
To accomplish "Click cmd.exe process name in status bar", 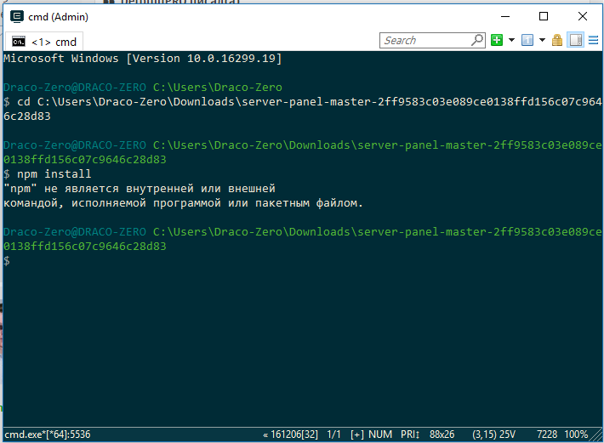I will pos(47,434).
